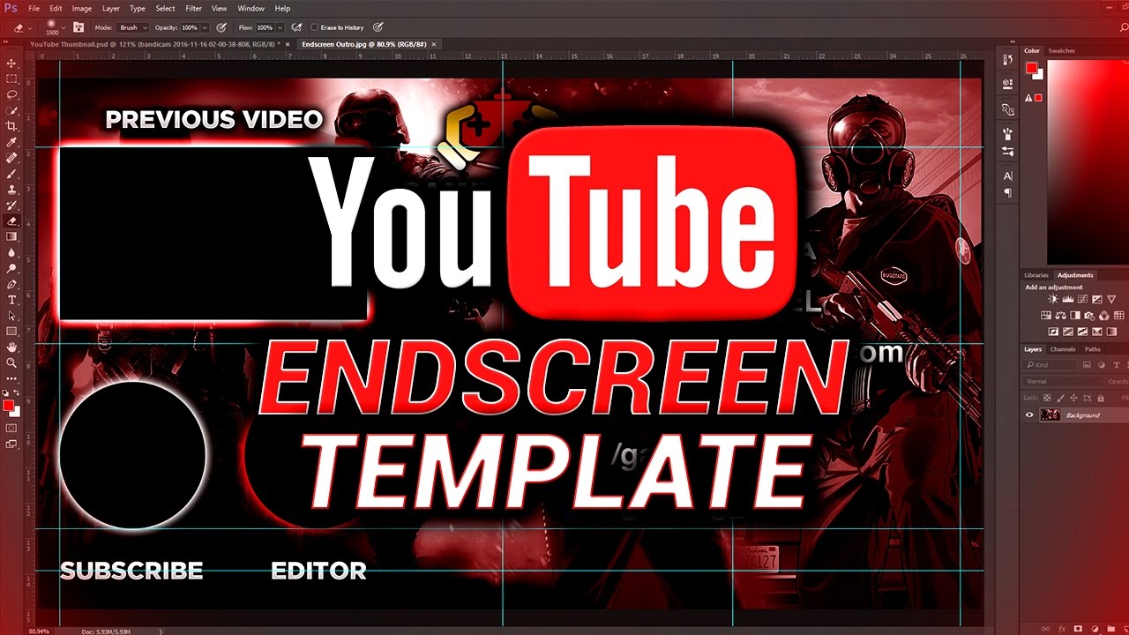Open the layer Kind filter dropdown
Viewport: 1129px width, 635px height.
[x=1050, y=364]
